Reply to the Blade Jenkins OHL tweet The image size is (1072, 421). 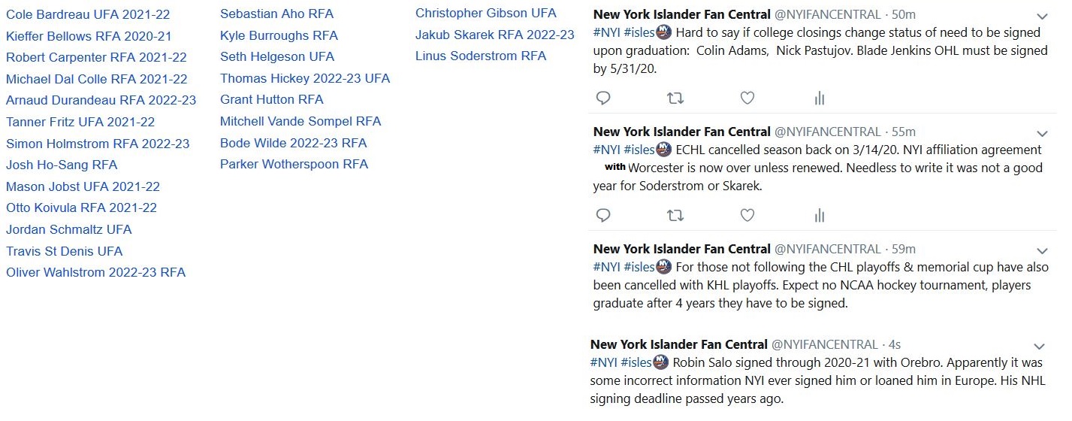pyautogui.click(x=602, y=98)
